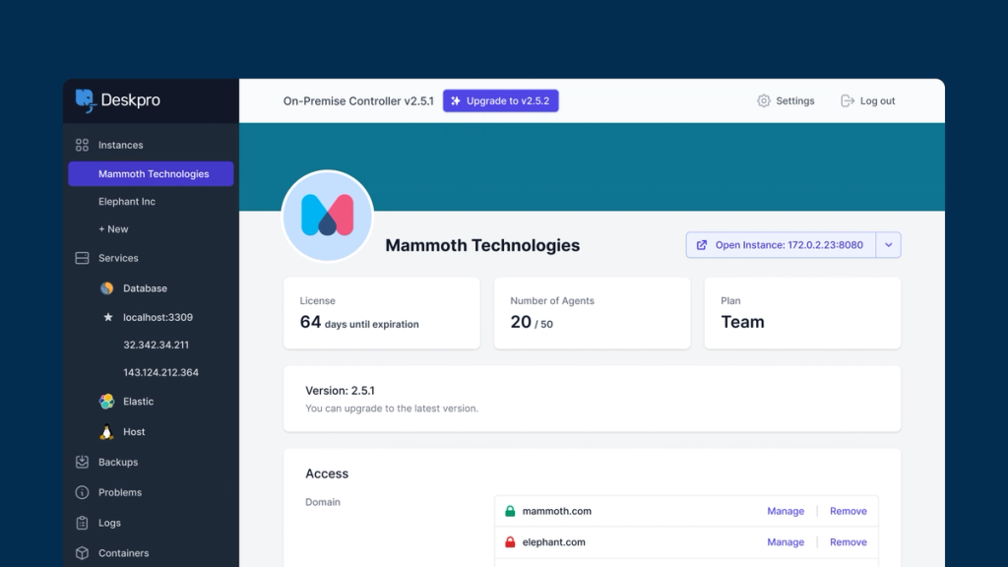Click Upgrade to v2.5.2 button
The width and height of the screenshot is (1008, 567).
pos(501,101)
